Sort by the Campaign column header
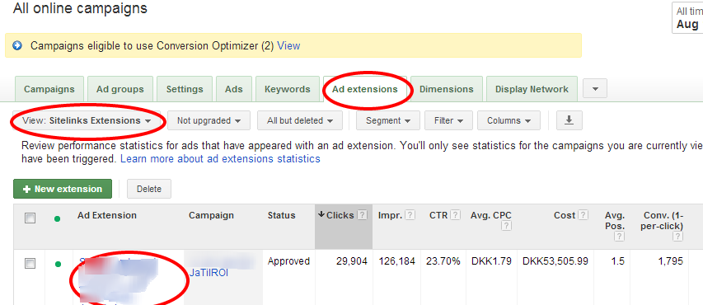Viewport: 703px width, 305px height. click(211, 215)
